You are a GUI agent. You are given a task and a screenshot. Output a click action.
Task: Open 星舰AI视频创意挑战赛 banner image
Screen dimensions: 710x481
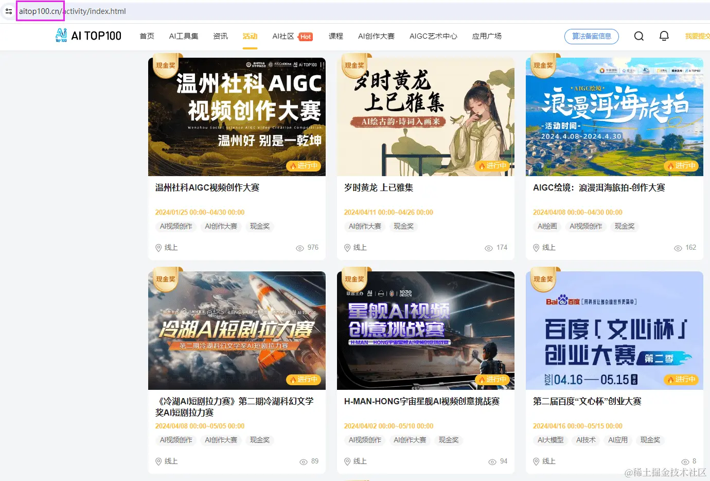point(425,331)
